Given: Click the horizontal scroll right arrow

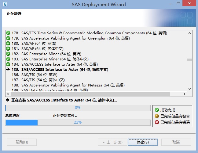Looking at the screenshot, I should [185, 94].
